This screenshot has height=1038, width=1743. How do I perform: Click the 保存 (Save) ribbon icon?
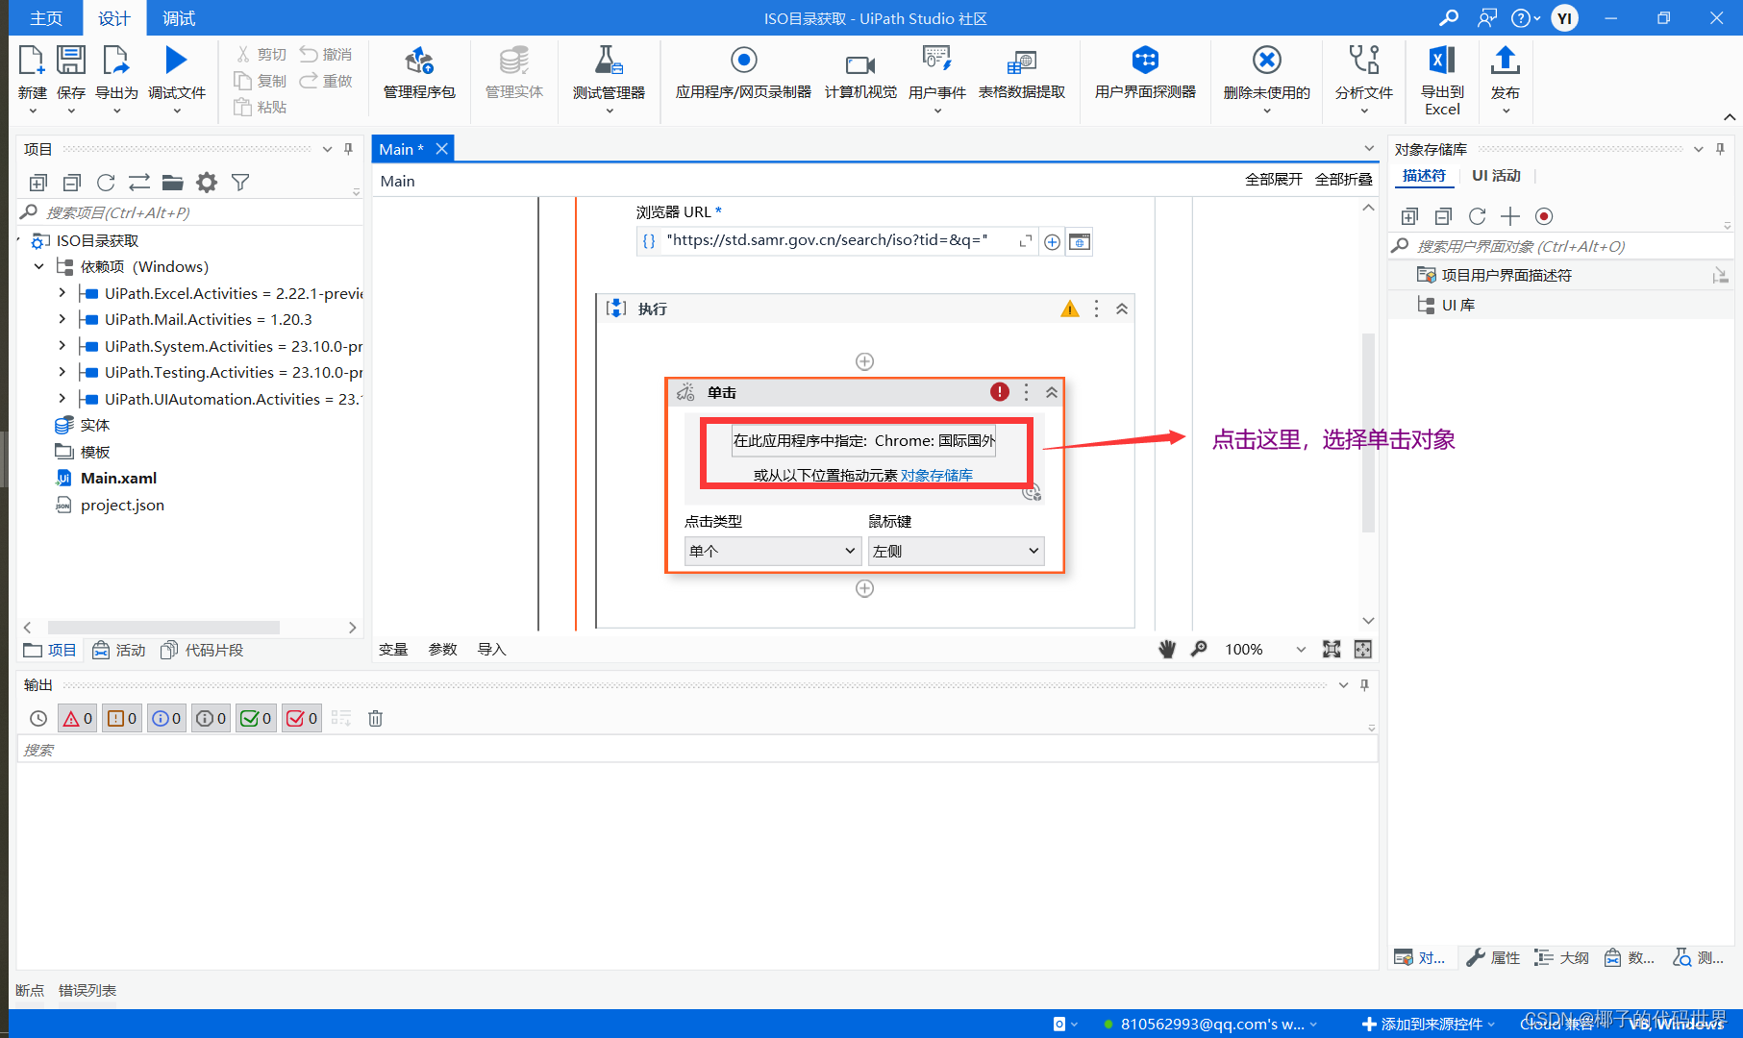71,61
